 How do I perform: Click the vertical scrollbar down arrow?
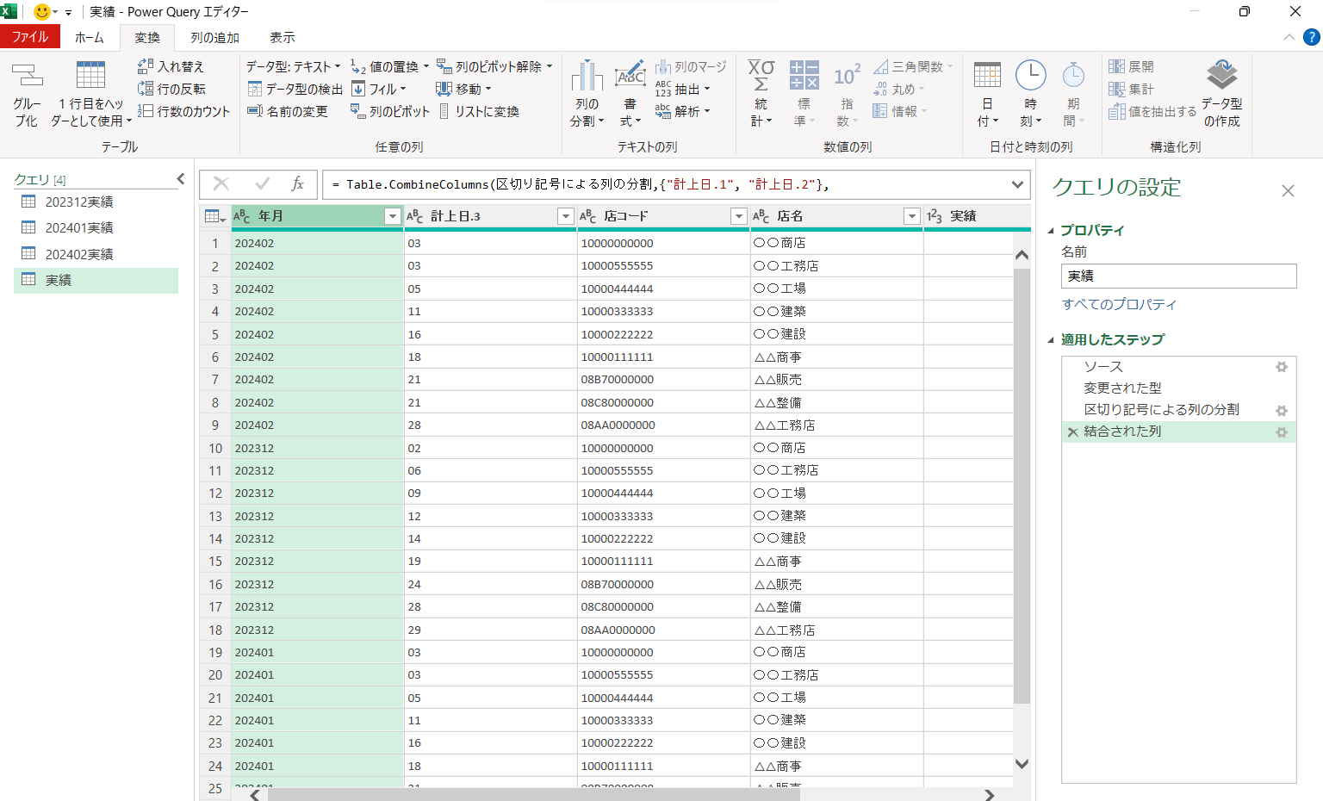pos(1022,764)
